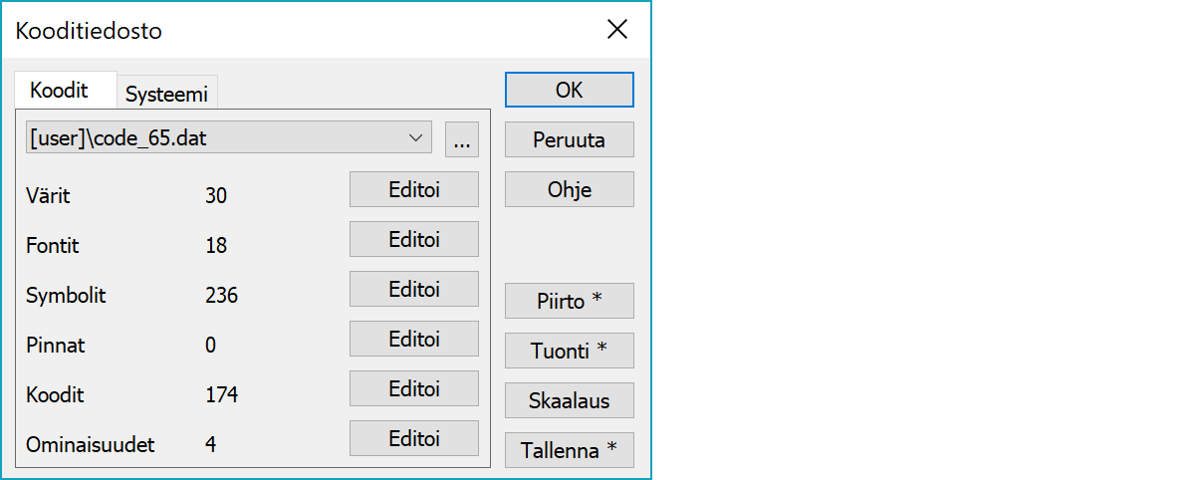This screenshot has height=480, width=1195.
Task: Edit Koodit row with its Editoi button
Action: pyautogui.click(x=414, y=388)
